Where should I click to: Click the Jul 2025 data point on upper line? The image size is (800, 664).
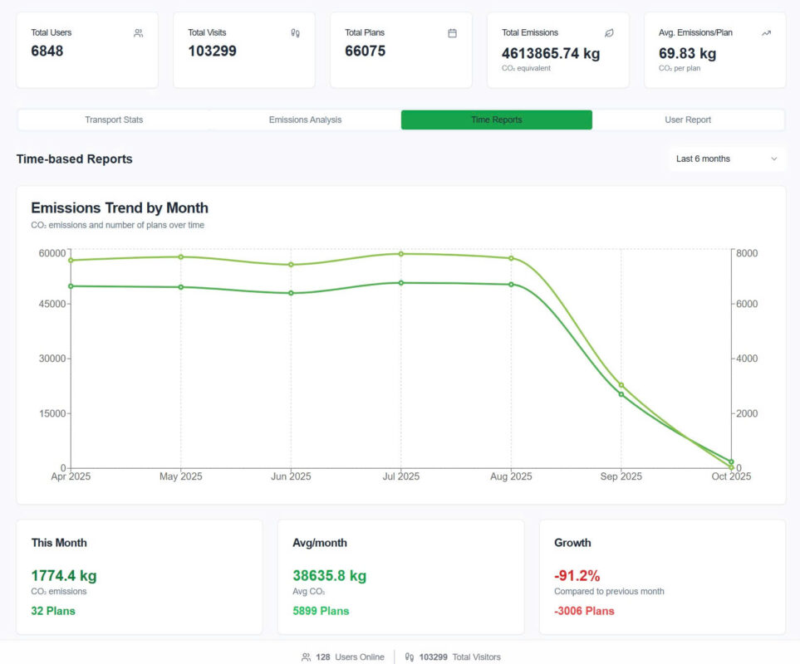tap(401, 254)
